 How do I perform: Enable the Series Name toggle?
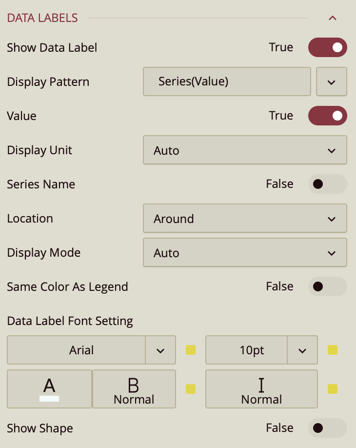click(327, 184)
